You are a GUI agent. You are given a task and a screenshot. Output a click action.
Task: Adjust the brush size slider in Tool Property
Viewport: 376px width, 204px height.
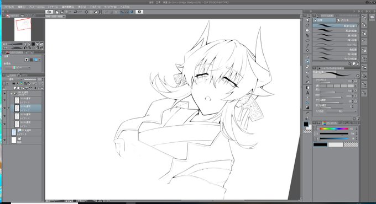(x=331, y=82)
